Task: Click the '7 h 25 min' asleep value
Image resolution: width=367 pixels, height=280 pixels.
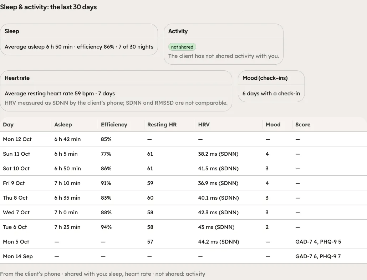Action: pos(67,227)
